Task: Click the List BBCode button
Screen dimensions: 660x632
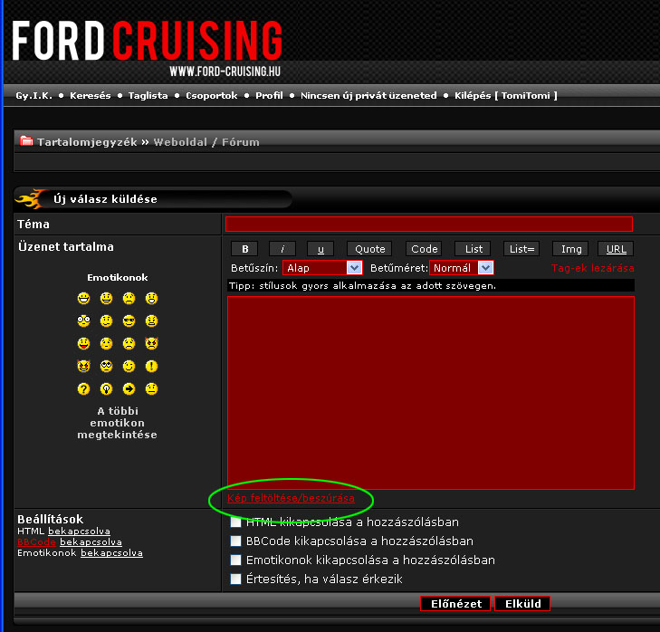Action: (x=473, y=249)
